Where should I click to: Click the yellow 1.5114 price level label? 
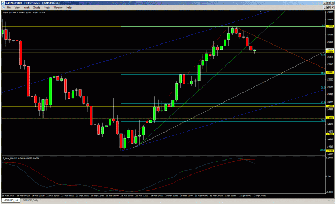coord(330,72)
